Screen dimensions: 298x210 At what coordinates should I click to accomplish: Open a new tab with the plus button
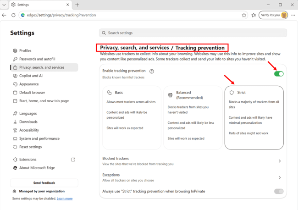coord(77,5)
